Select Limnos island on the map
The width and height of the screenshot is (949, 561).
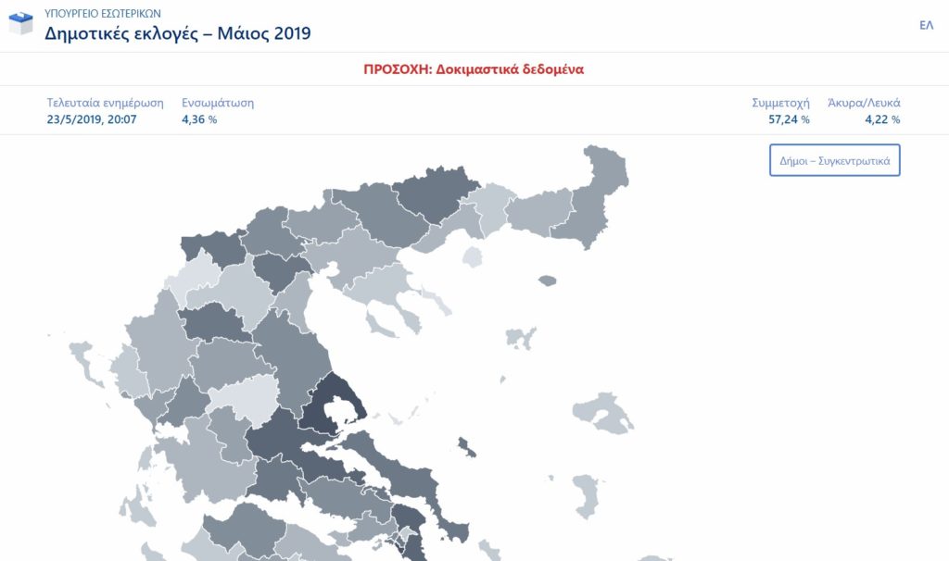(519, 338)
